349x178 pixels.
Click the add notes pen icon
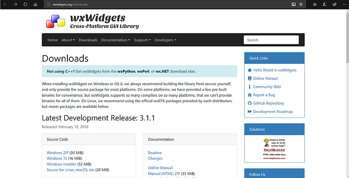coord(324,4)
